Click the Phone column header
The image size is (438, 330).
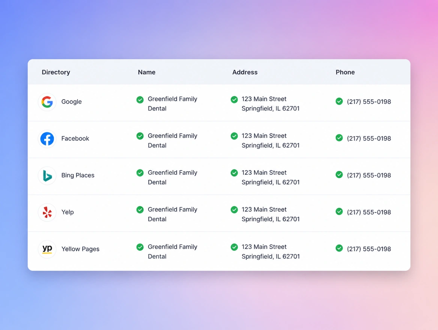pos(345,72)
